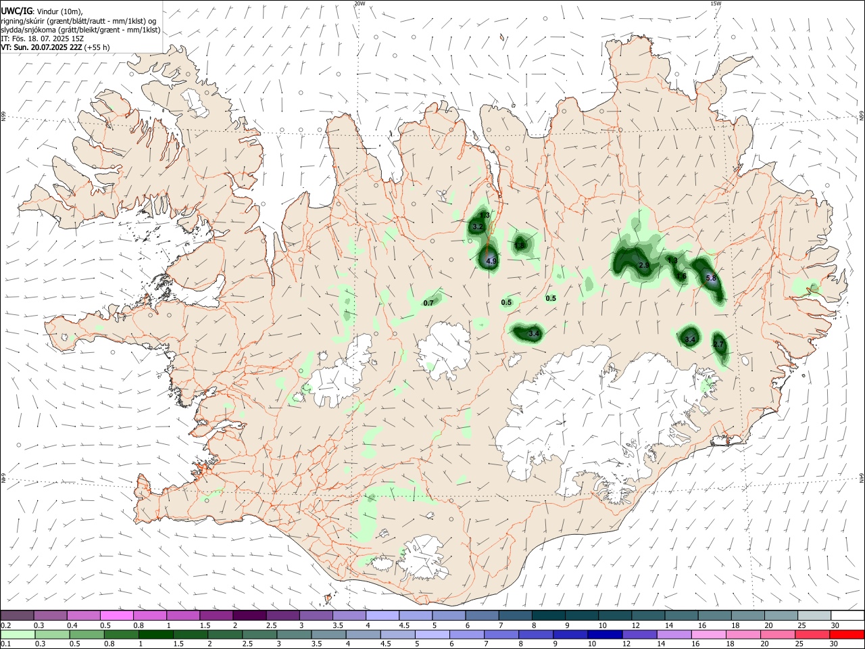
Task: Click the 'IT: Fös. 18. 07. 2025 15Z' line
Action: (42, 39)
